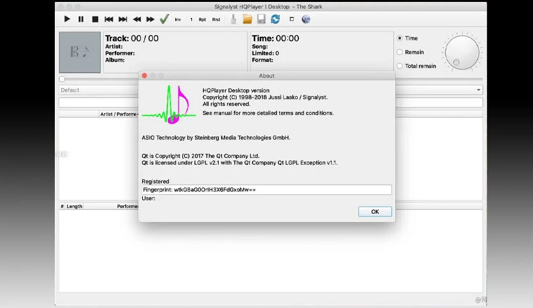533x308 pixels.
Task: Pause playback in the toolbar
Action: pyautogui.click(x=81, y=19)
